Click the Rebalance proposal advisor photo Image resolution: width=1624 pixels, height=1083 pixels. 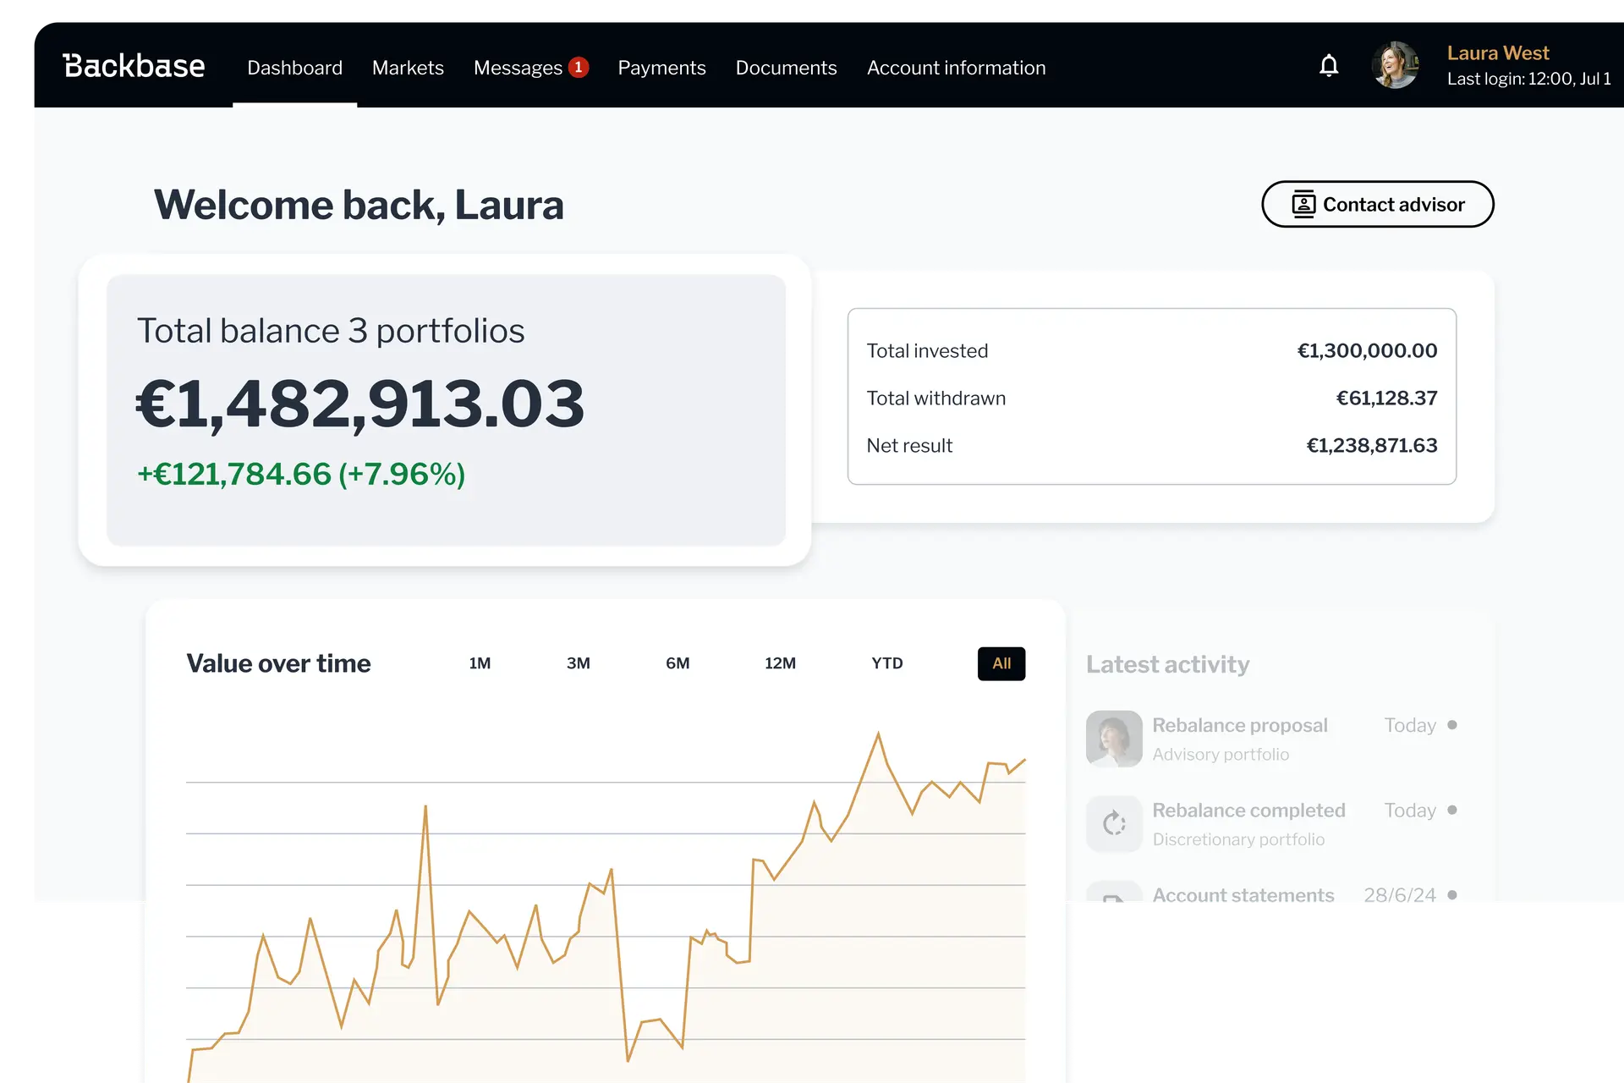1114,738
